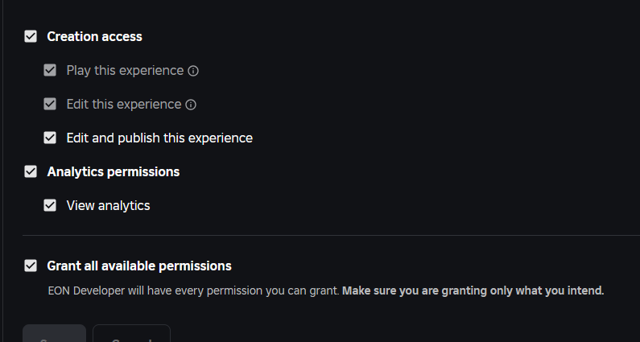The width and height of the screenshot is (640, 342).
Task: Click the Creation access heading label
Action: tap(94, 36)
